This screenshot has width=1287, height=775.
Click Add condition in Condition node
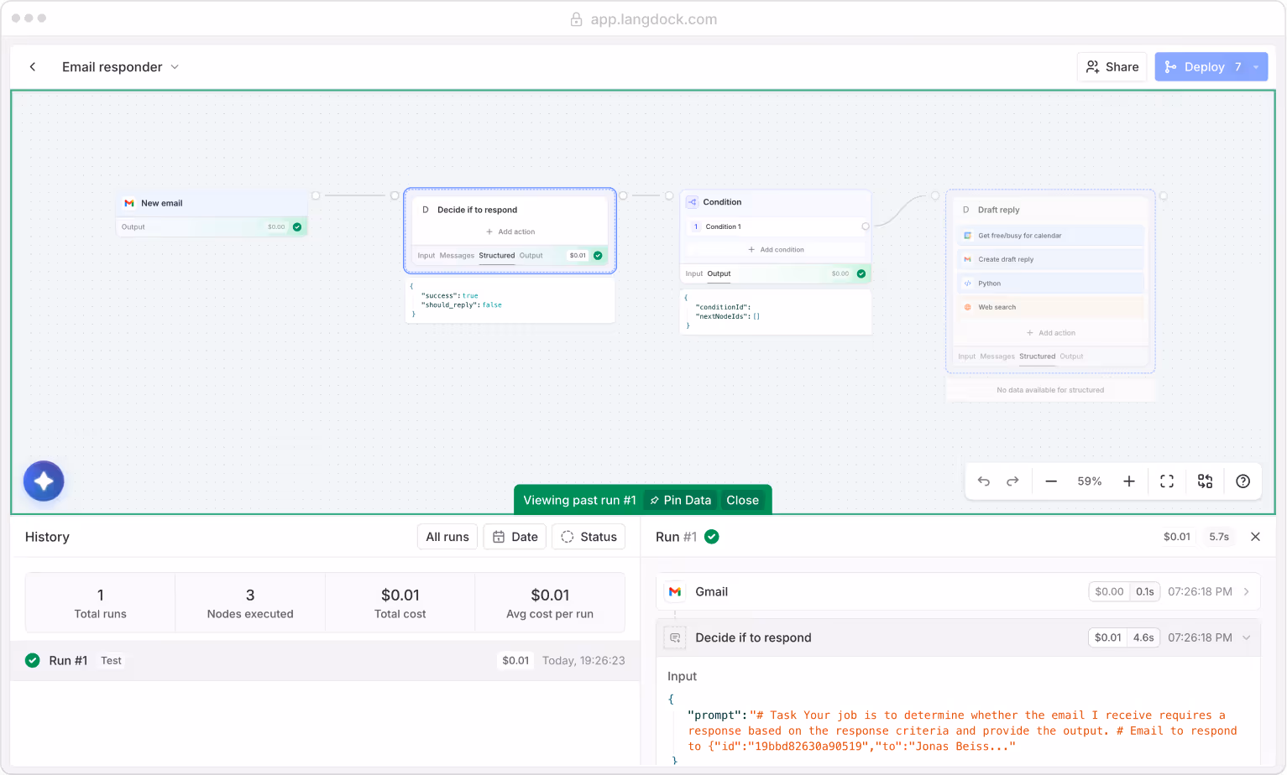pyautogui.click(x=776, y=250)
